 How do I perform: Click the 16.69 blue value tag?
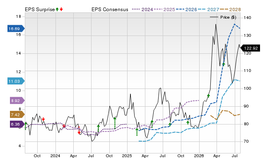pos(16,29)
